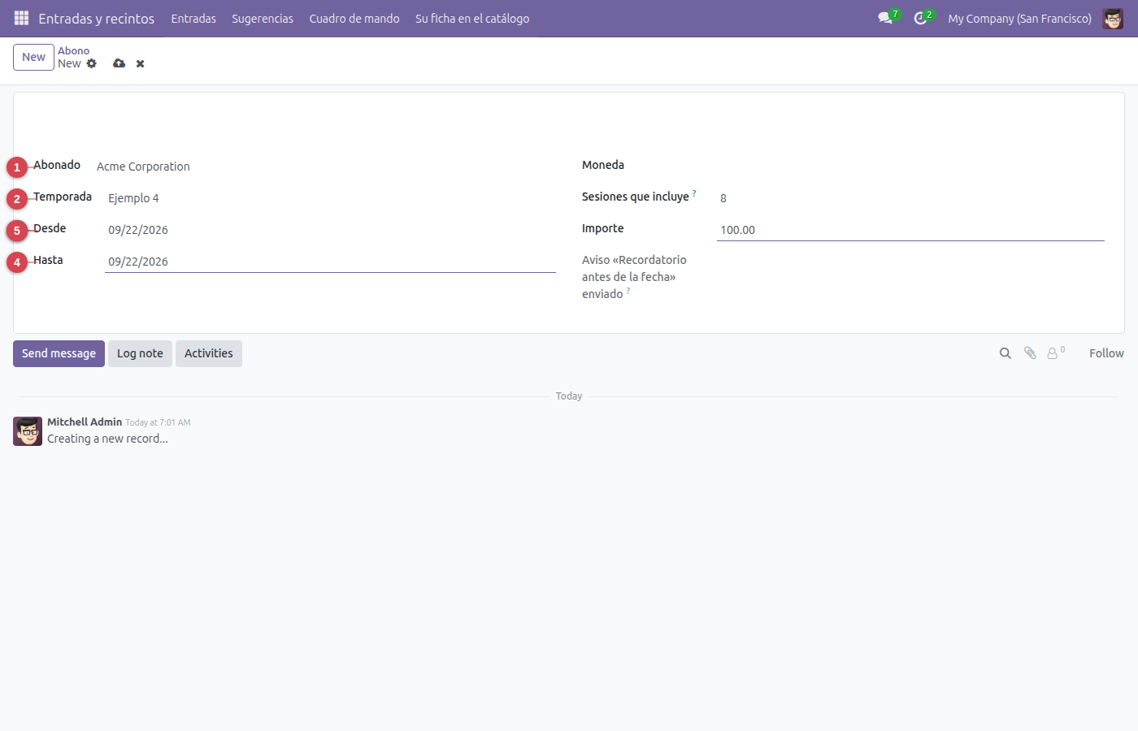1138x731 pixels.
Task: Open the Abonado field with Acme Corporation
Action: pos(326,166)
